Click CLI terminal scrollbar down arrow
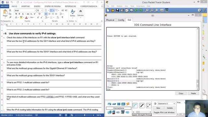This screenshot has width=208, height=117. [x=197, y=89]
